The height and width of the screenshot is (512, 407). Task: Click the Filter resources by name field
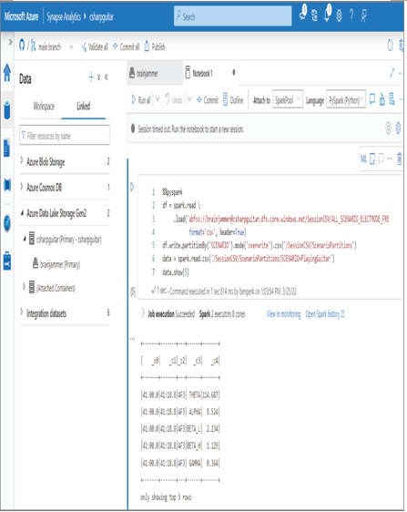[x=65, y=135]
